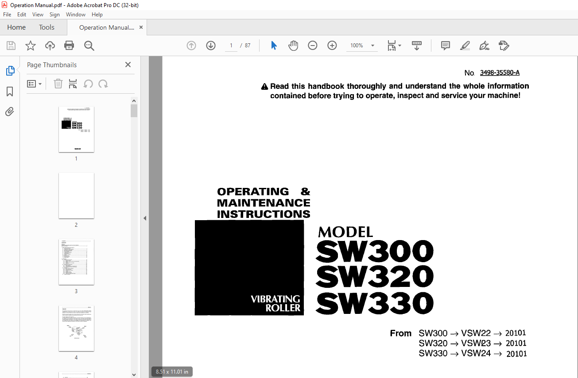Collapse the navigation pane with the left arrow
This screenshot has width=578, height=378.
point(144,218)
